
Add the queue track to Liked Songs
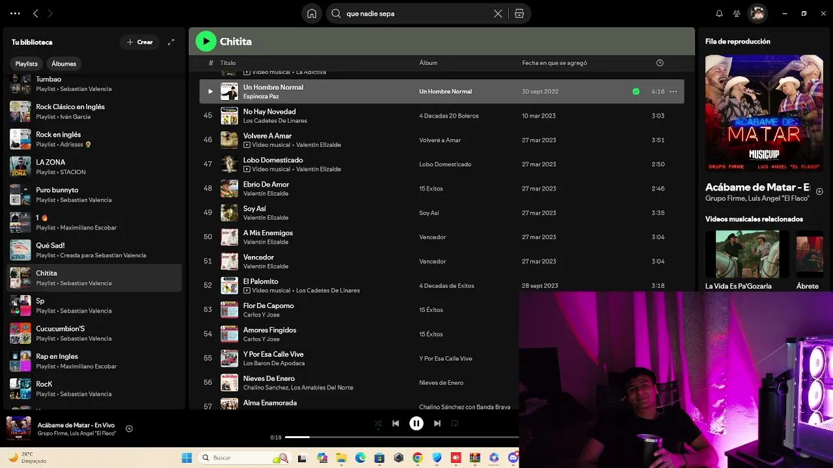(819, 192)
